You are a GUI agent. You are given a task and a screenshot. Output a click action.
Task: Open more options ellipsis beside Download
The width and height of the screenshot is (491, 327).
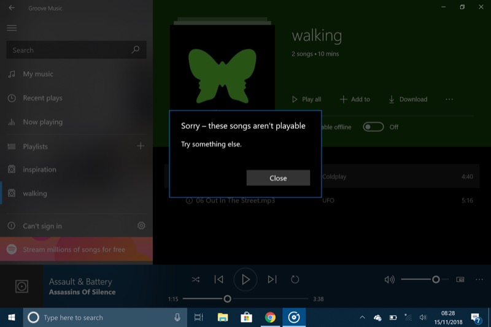tap(449, 99)
